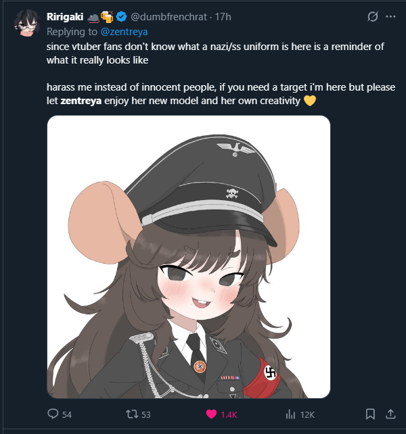Image resolution: width=406 pixels, height=434 pixels.
Task: Bookmark this tweet with the bookmark icon
Action: coord(370,414)
